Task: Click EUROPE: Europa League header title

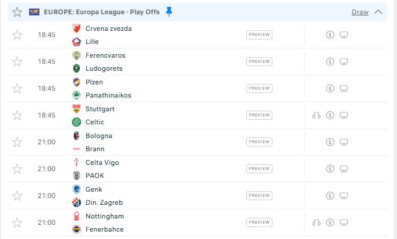Action: tap(102, 12)
